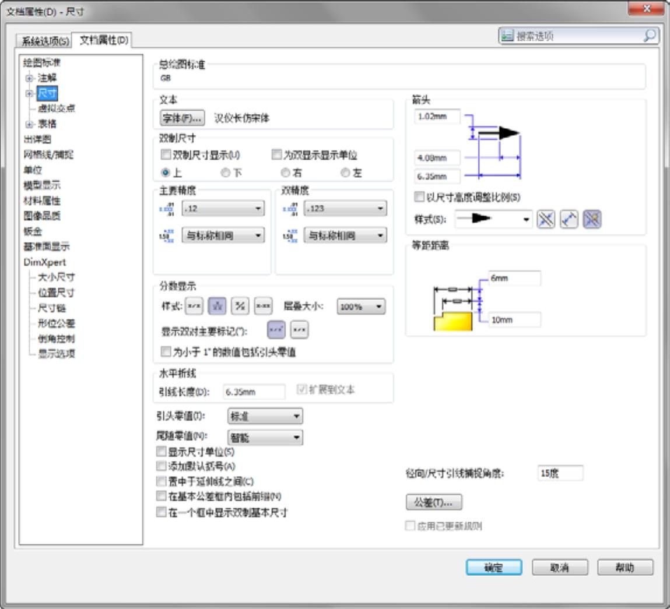Viewport: 670px width, 609px height.
Task: Enable 显示尺寸单位 checkbox
Action: pyautogui.click(x=161, y=451)
